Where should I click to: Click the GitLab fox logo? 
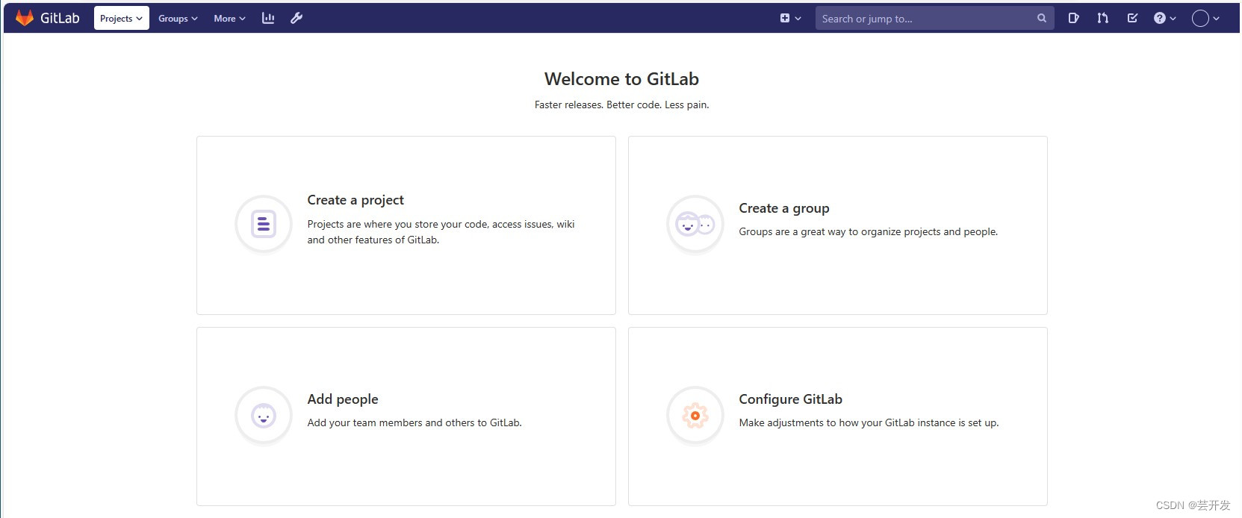click(x=25, y=18)
